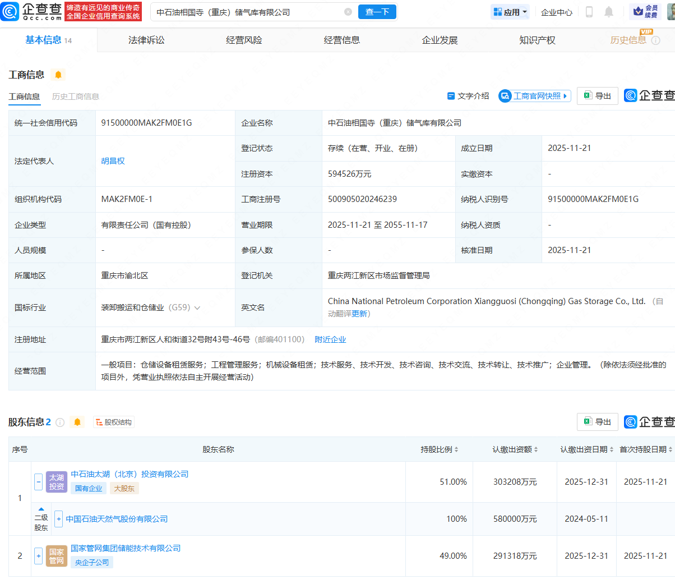This screenshot has width=675, height=579.
Task: Expand 中国石油天然气股份有限公司 row
Action: (x=59, y=519)
